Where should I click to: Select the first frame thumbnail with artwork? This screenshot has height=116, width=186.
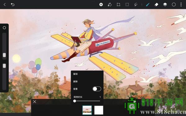87,110
